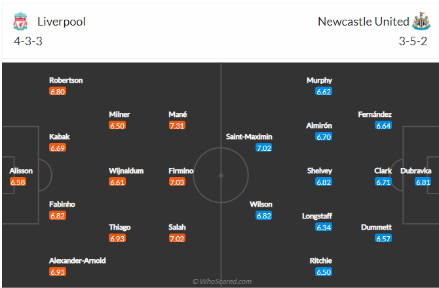Select the Liverpool team name
The width and height of the screenshot is (439, 288).
coord(62,21)
